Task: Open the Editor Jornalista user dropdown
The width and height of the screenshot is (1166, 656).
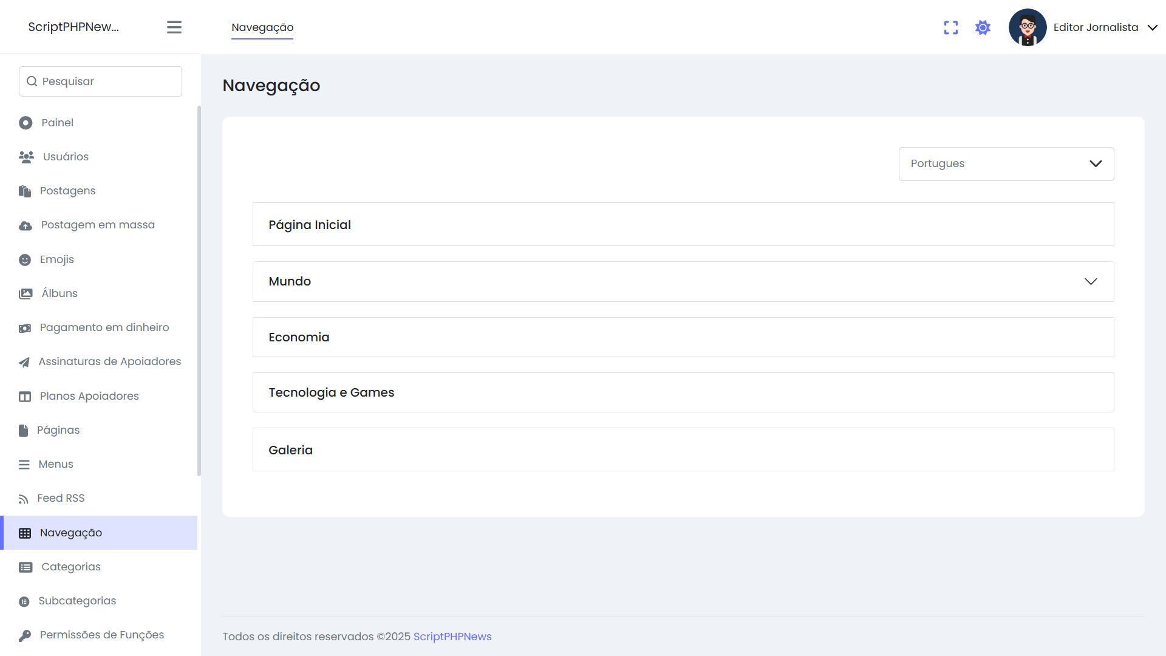Action: click(1152, 27)
